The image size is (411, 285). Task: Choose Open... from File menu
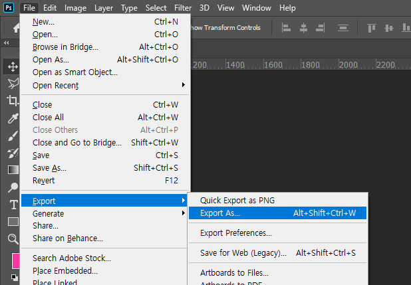[105, 35]
